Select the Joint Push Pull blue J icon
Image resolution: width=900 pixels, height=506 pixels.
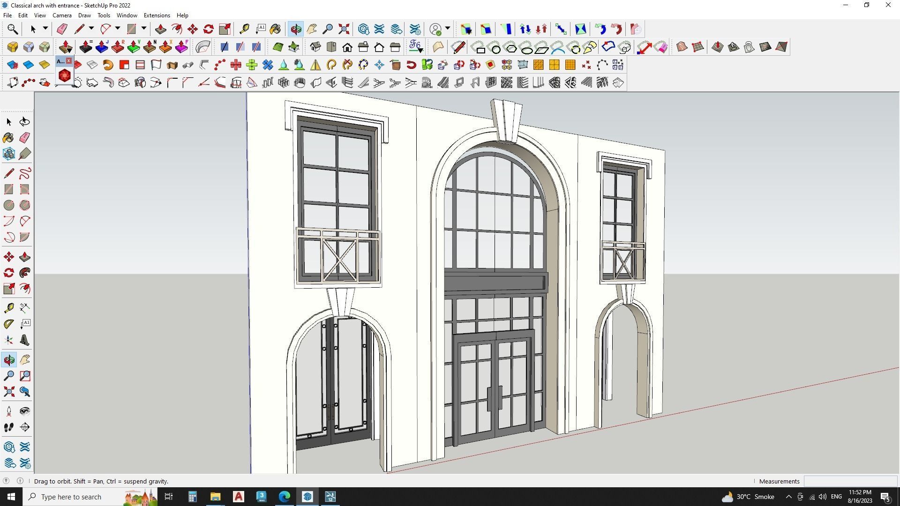tap(102, 47)
